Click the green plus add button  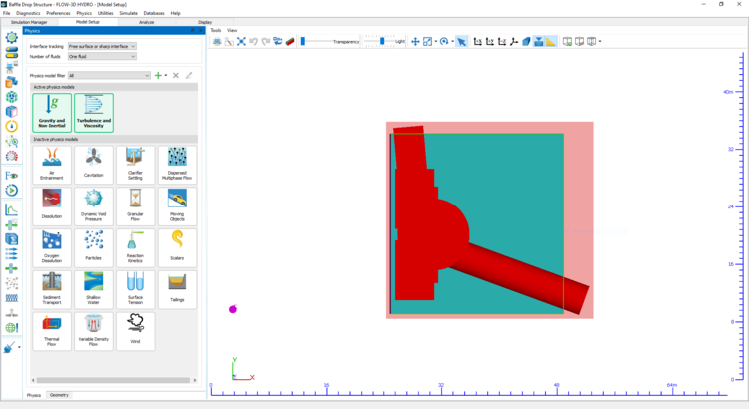157,75
